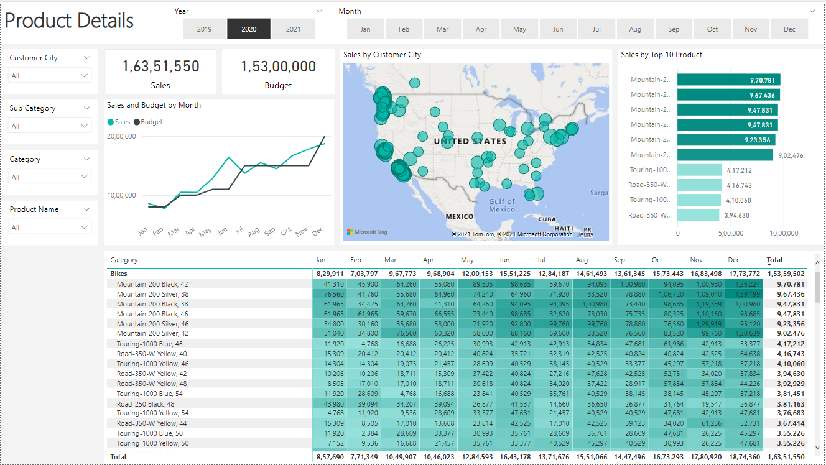Open the Sub Category 'All' dropdown
Viewport: 826px width, 465px height.
pos(50,126)
